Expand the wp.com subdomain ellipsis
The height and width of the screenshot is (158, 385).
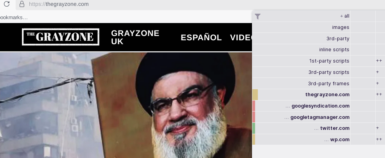point(326,140)
